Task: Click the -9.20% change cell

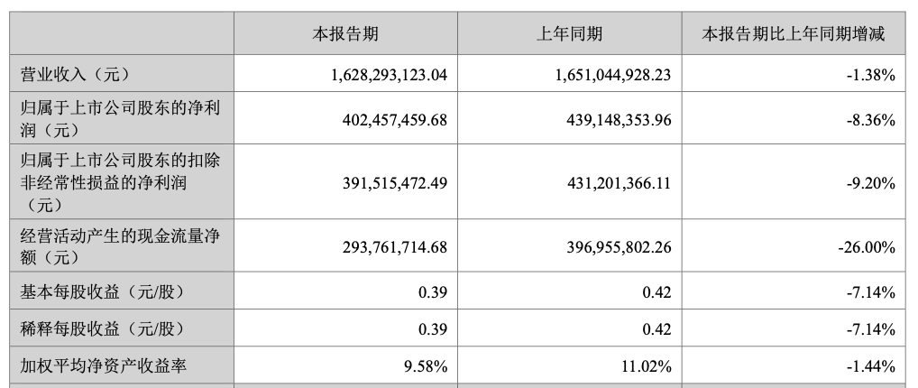Action: point(871,183)
